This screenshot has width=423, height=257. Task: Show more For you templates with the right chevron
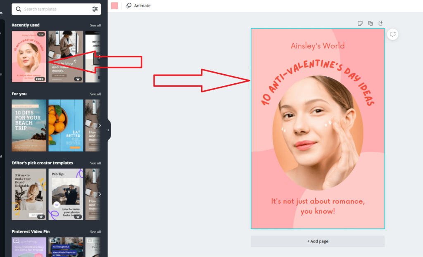tap(99, 125)
